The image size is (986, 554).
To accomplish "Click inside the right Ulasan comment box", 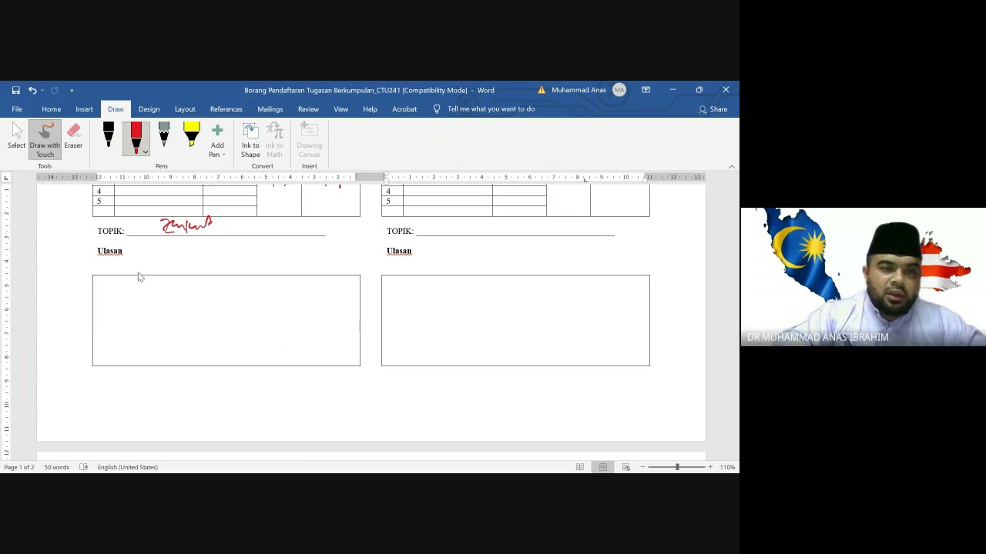I will (515, 320).
